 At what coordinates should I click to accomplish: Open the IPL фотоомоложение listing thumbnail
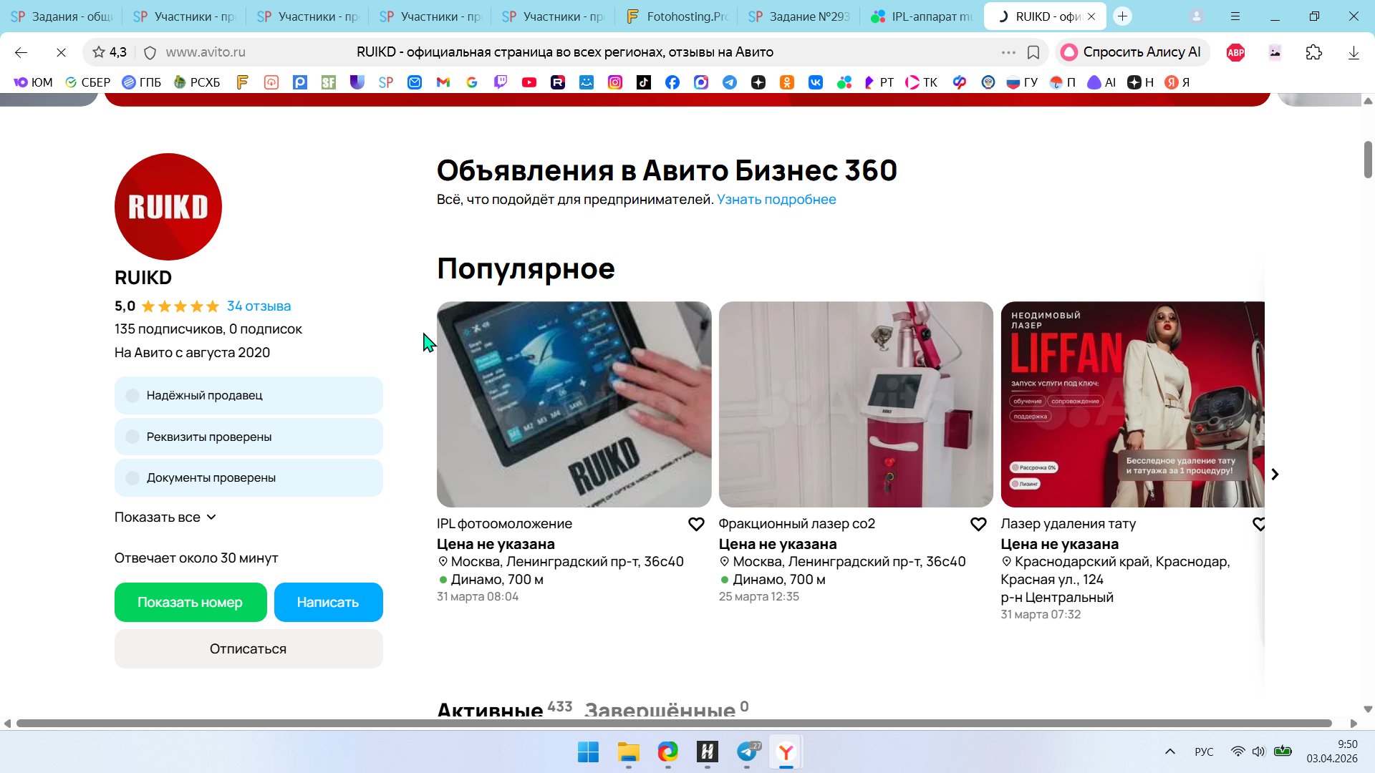[x=574, y=404]
